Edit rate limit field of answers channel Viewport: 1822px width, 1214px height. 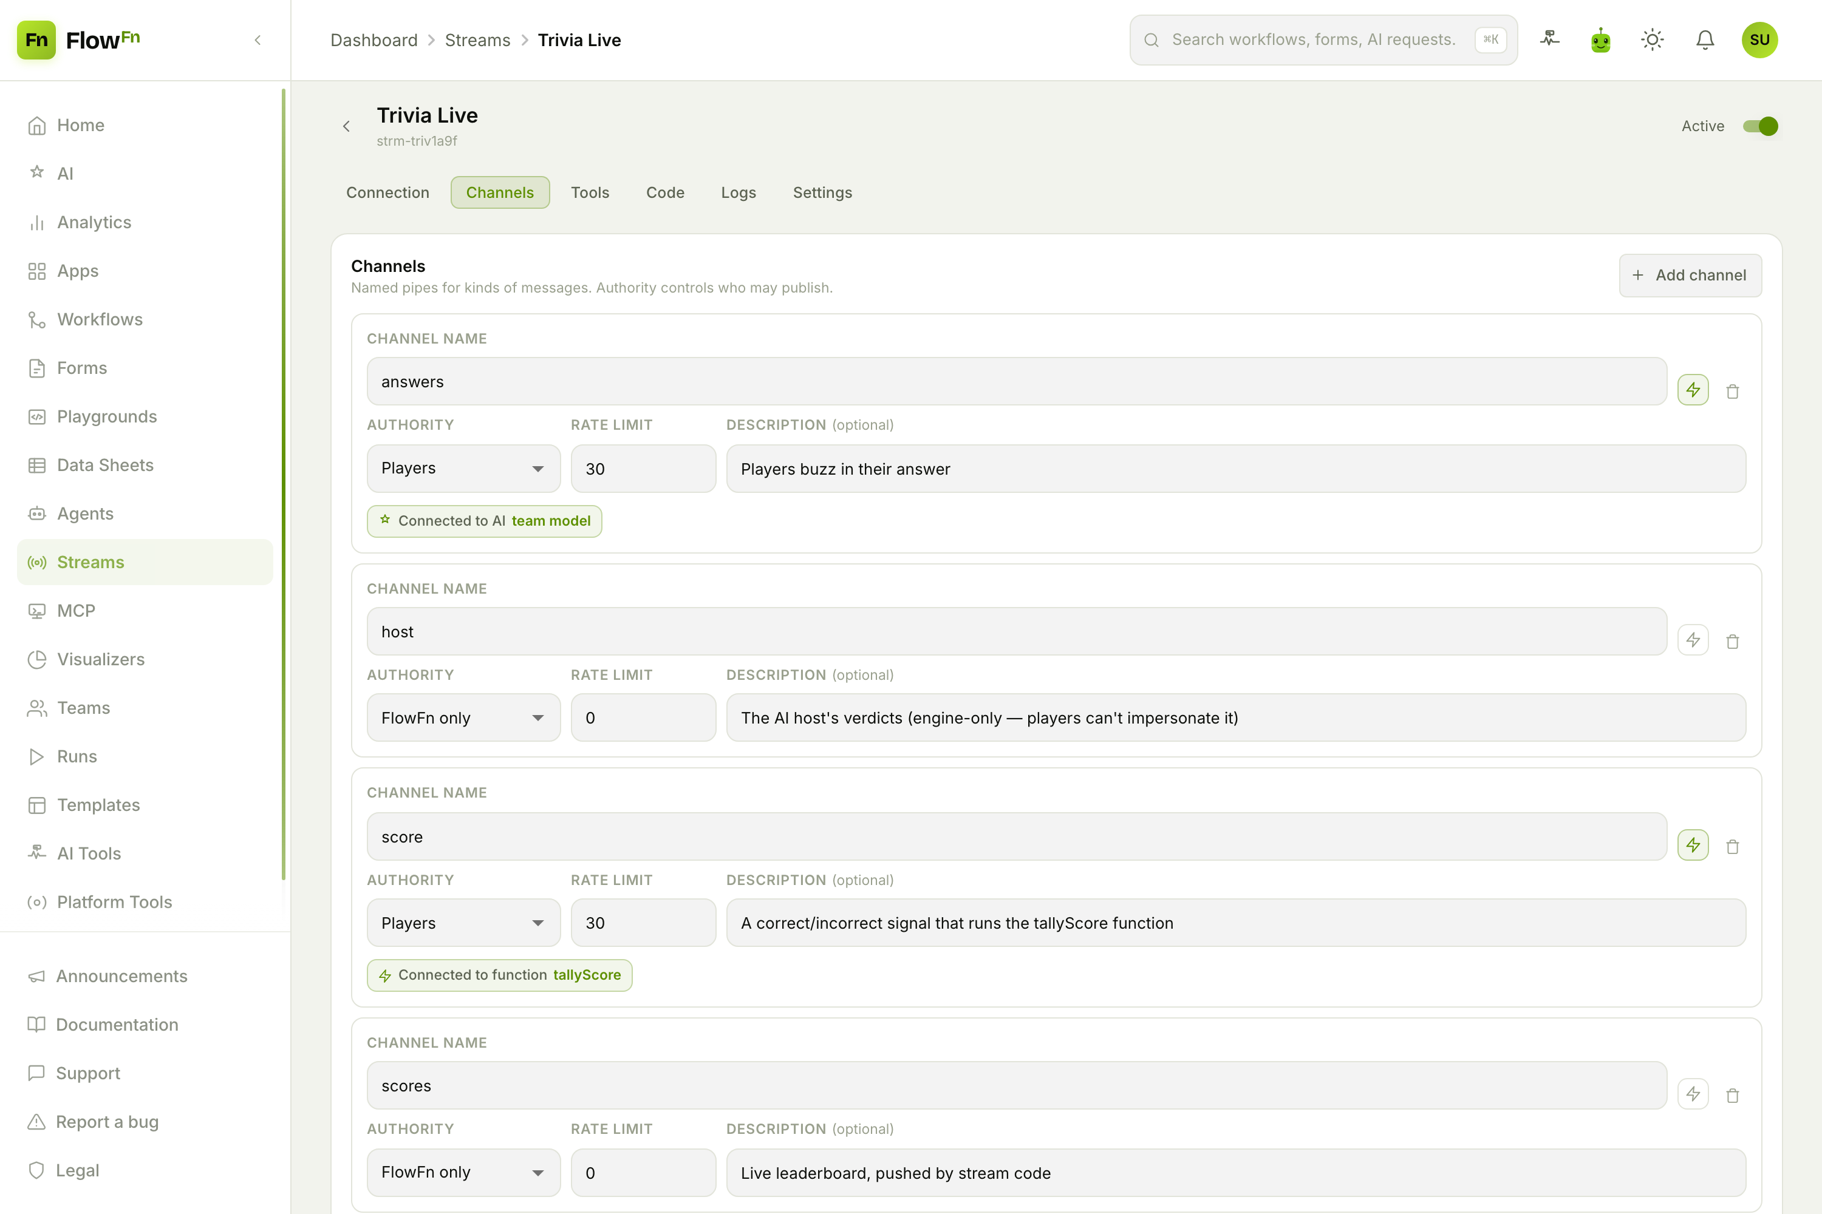tap(643, 469)
